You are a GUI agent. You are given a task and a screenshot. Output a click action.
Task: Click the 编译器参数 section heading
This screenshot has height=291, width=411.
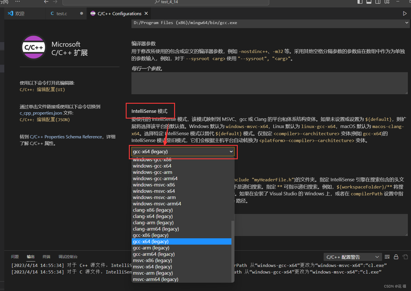click(143, 44)
